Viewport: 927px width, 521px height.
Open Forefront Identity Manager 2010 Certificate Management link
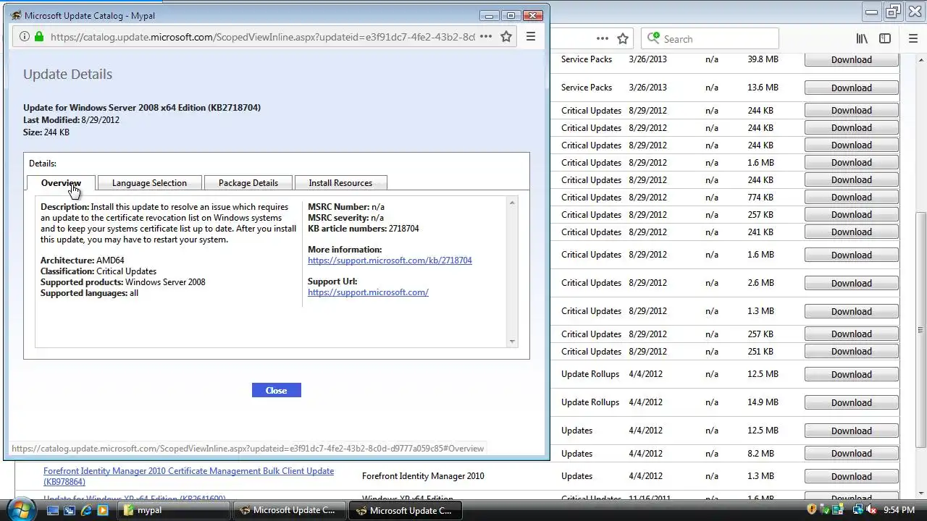coord(188,476)
